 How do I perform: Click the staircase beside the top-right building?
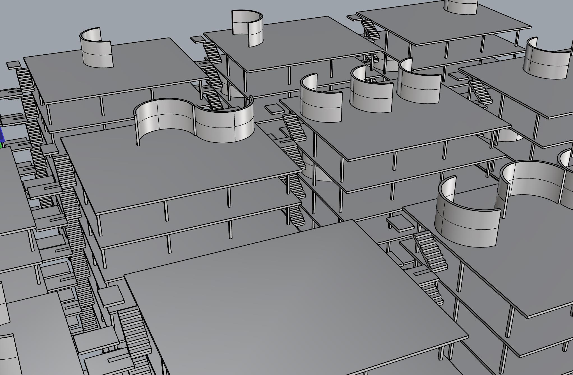click(x=370, y=29)
